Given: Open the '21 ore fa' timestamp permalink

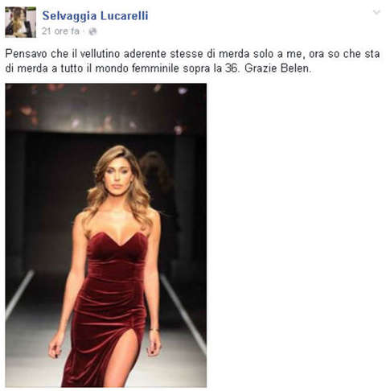Looking at the screenshot, I should pos(60,31).
